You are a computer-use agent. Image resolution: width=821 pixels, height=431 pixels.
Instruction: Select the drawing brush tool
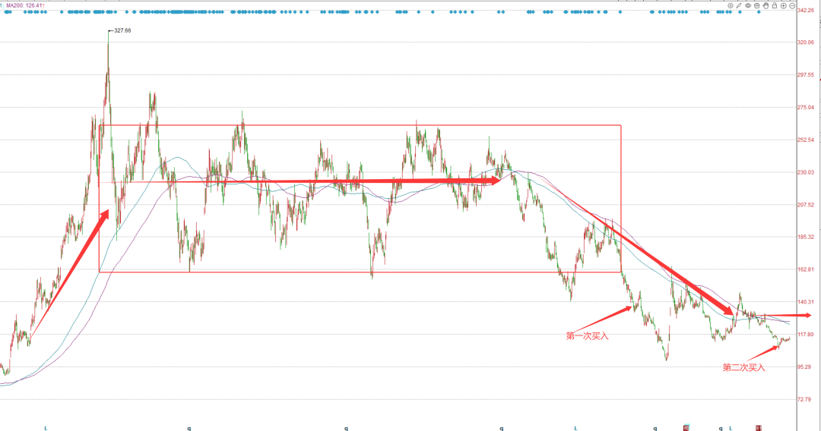[739, 6]
